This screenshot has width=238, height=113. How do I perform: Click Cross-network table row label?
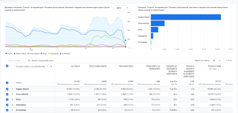(22, 94)
